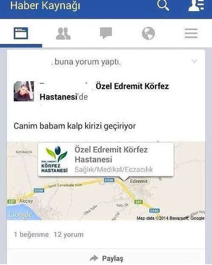Click the Akçay label on the map
The image size is (212, 265).
[26, 201]
